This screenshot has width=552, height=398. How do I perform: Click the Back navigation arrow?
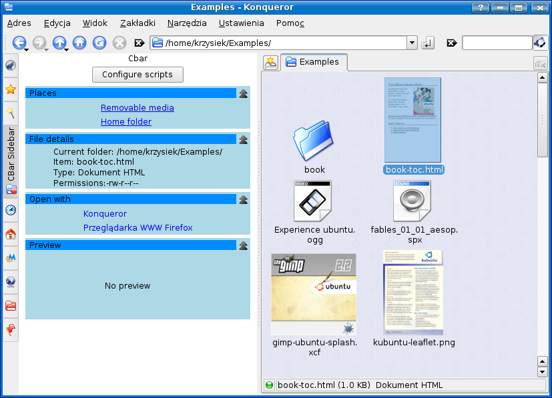tap(18, 43)
